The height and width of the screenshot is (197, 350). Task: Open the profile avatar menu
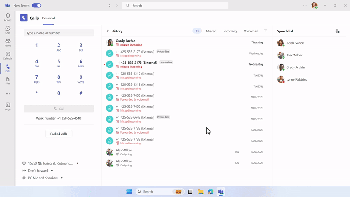tap(314, 5)
